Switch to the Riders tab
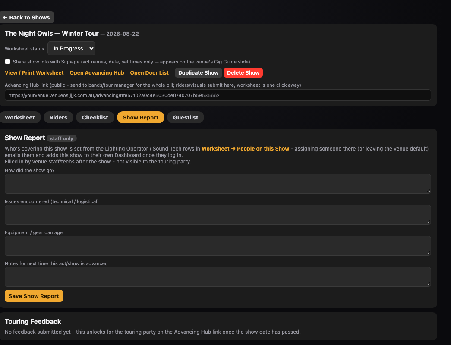Viewport: 451px width, 345px height. 58,117
